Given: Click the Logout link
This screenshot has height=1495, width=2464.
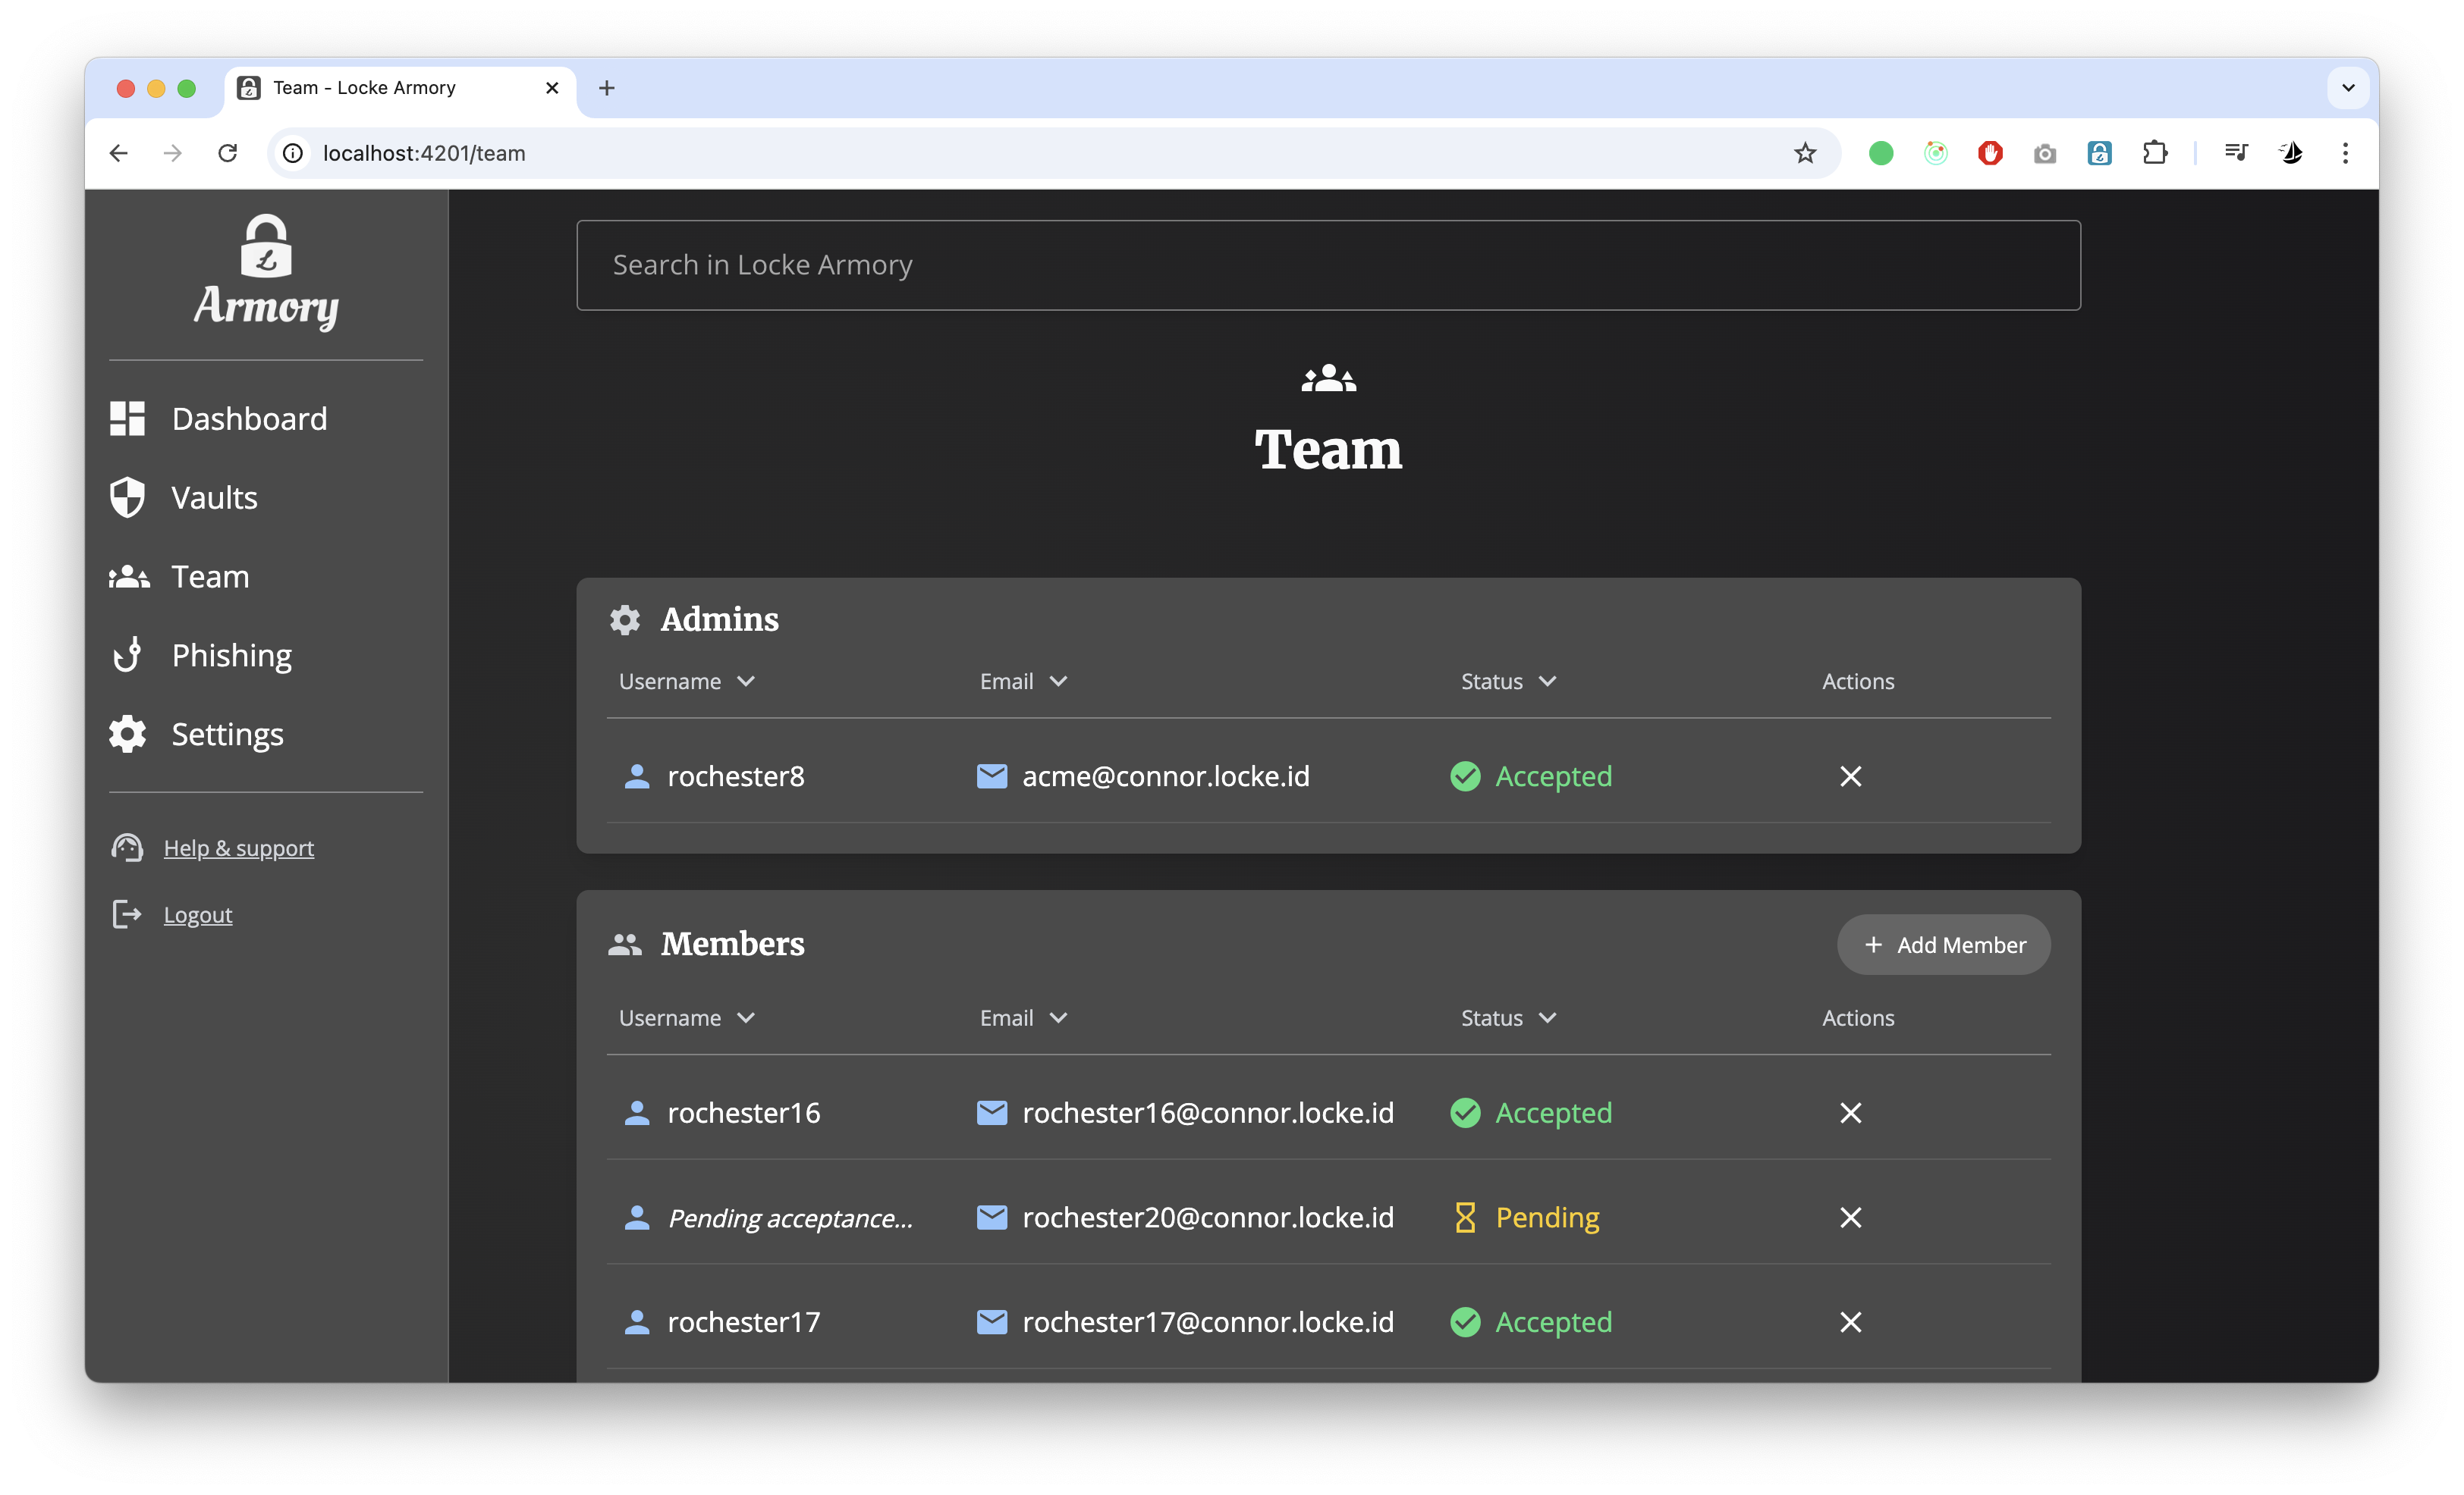Looking at the screenshot, I should tap(197, 915).
